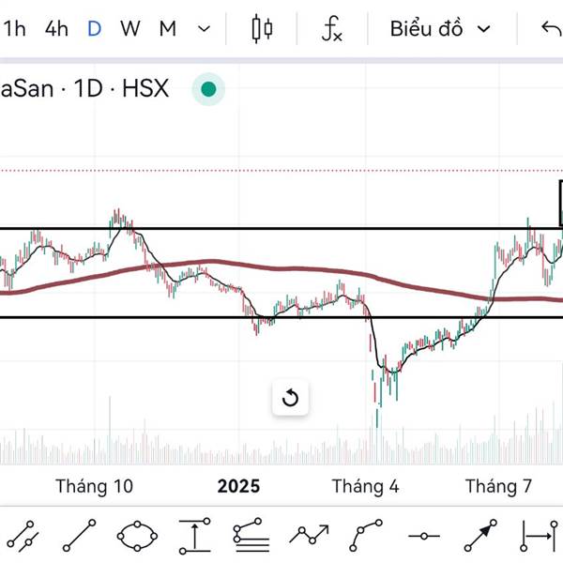Reset the chart view with circular arrow

point(290,399)
